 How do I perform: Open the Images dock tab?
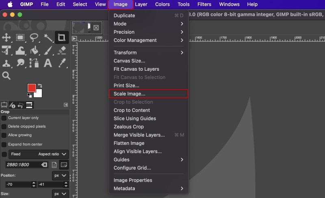[x=29, y=105]
